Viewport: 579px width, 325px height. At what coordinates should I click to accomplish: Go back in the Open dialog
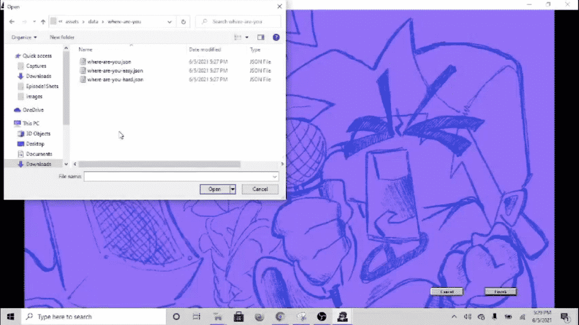click(12, 22)
